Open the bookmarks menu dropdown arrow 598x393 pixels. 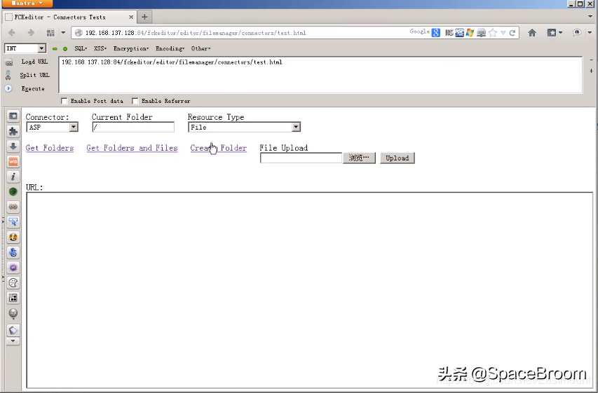click(561, 33)
